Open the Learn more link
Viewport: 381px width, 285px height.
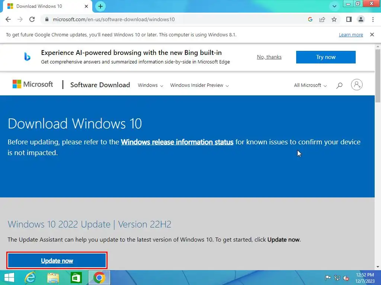click(351, 35)
